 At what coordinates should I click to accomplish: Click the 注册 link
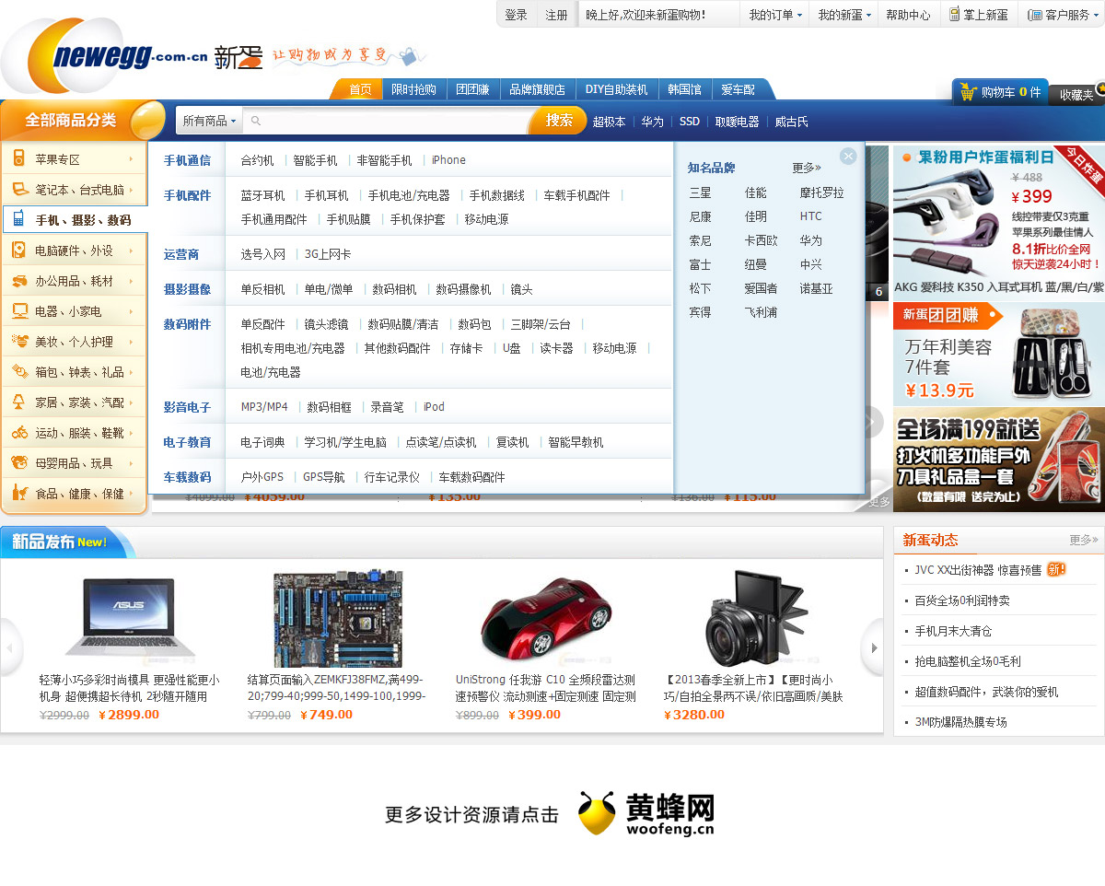click(x=557, y=15)
